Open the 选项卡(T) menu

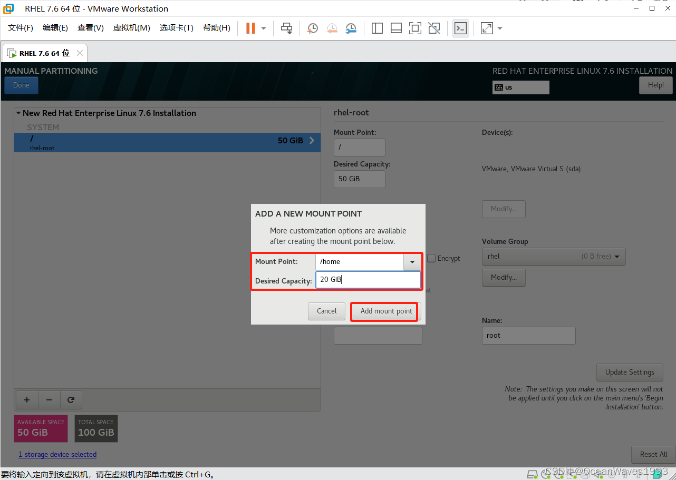pos(177,28)
